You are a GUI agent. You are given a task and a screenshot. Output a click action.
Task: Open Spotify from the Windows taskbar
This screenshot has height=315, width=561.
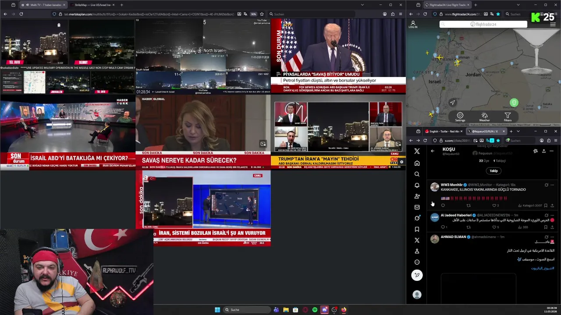point(315,310)
